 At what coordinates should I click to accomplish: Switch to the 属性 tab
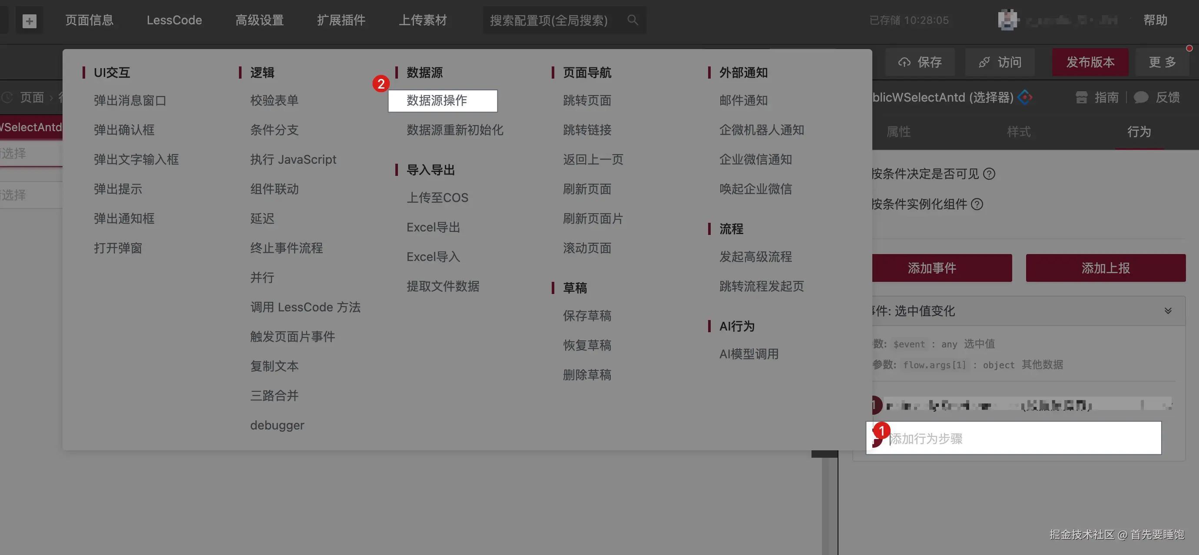point(898,132)
